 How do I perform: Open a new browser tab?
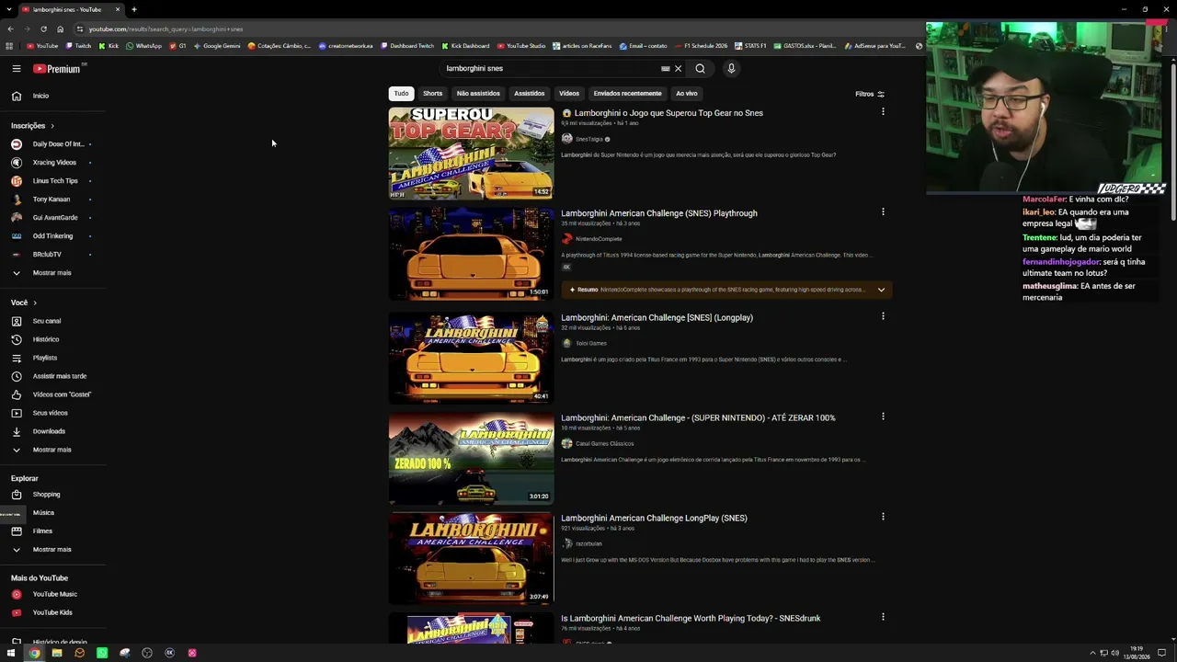click(x=133, y=9)
